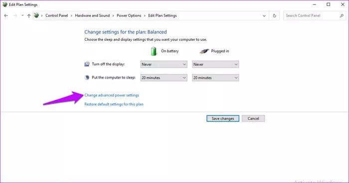Click the 'Turn off the display:' label
This screenshot has width=349, height=183.
click(x=108, y=64)
